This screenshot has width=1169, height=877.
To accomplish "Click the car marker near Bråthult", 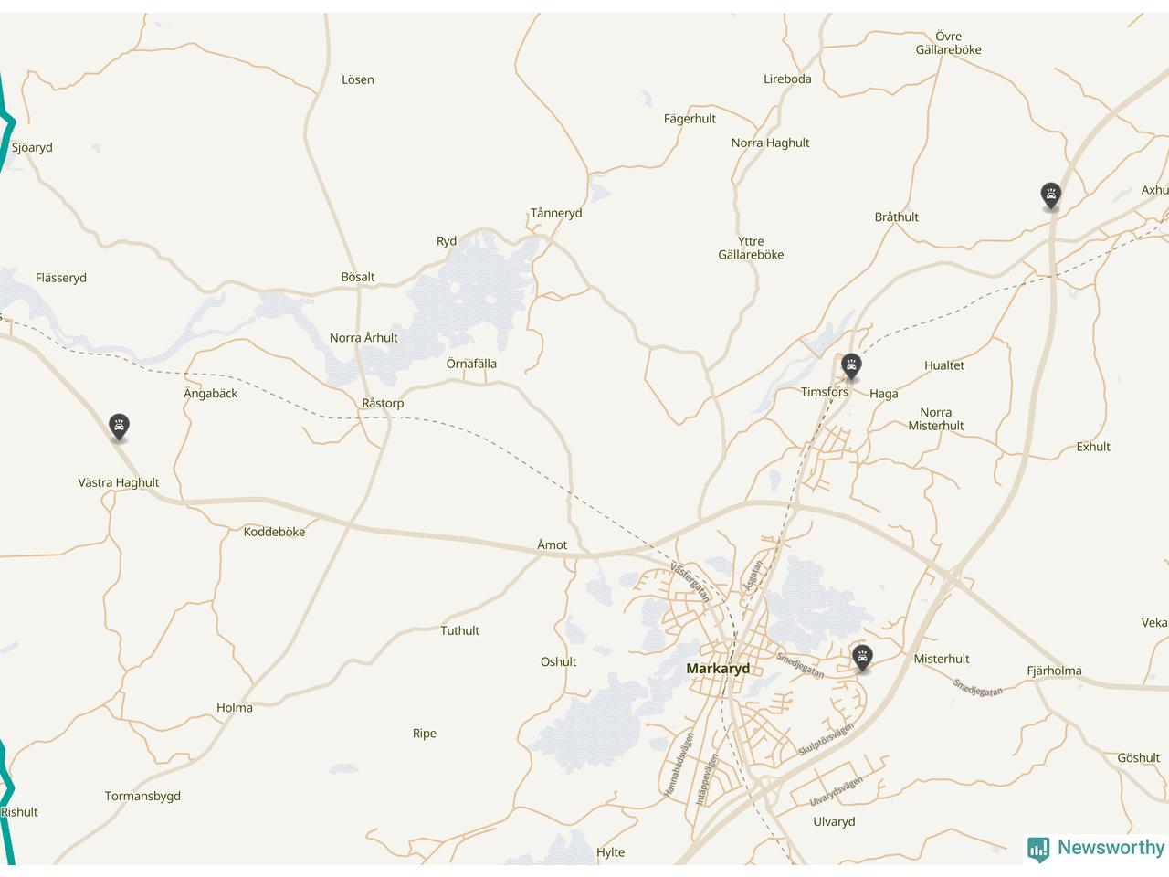I will coord(1051,195).
